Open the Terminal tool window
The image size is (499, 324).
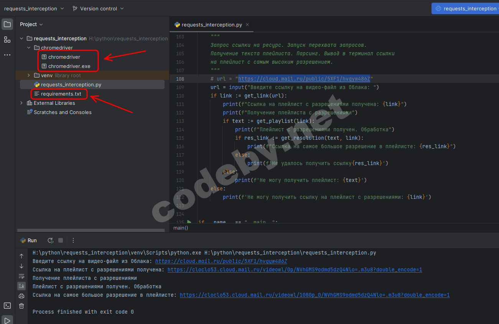click(x=7, y=306)
